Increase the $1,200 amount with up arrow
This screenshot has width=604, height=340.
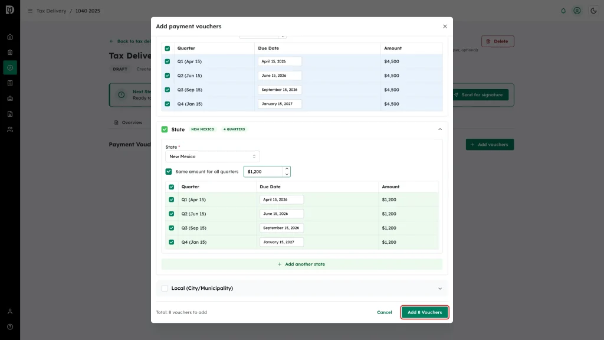[x=287, y=169]
